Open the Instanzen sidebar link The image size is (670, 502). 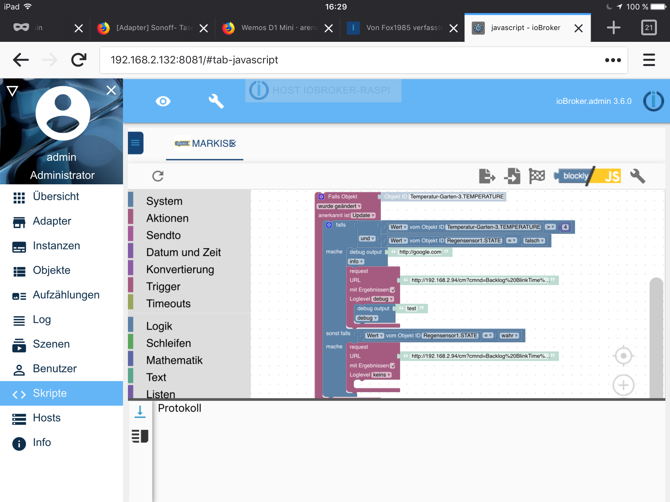coord(56,246)
